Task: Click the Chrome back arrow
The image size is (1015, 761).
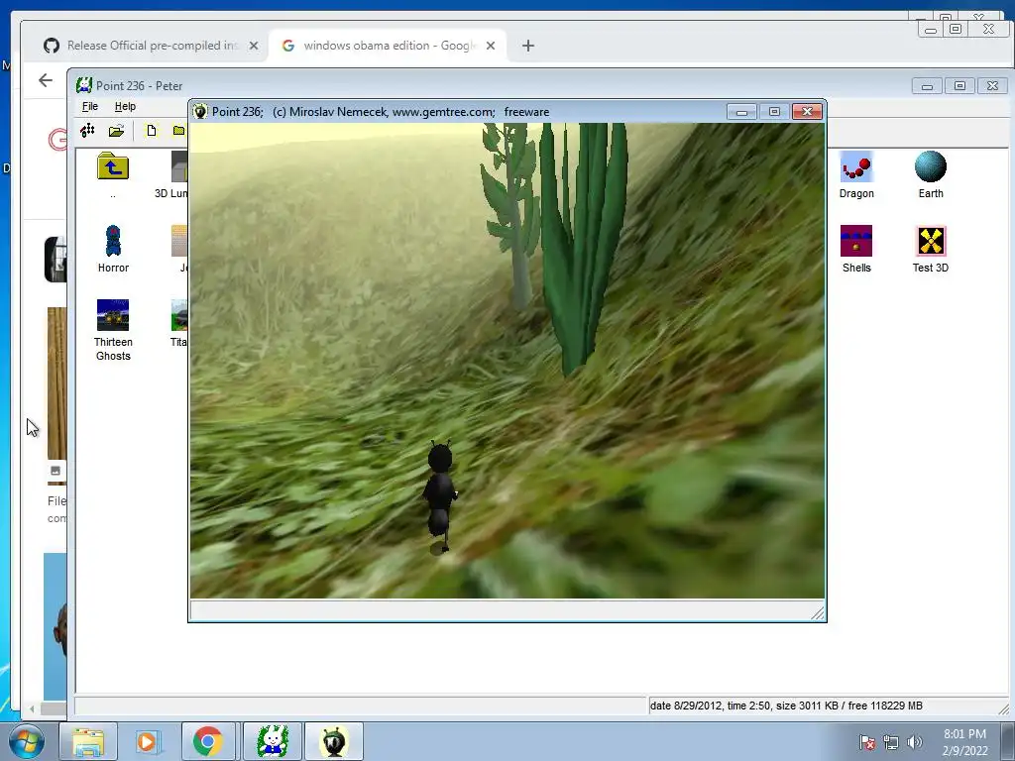Action: coord(46,80)
